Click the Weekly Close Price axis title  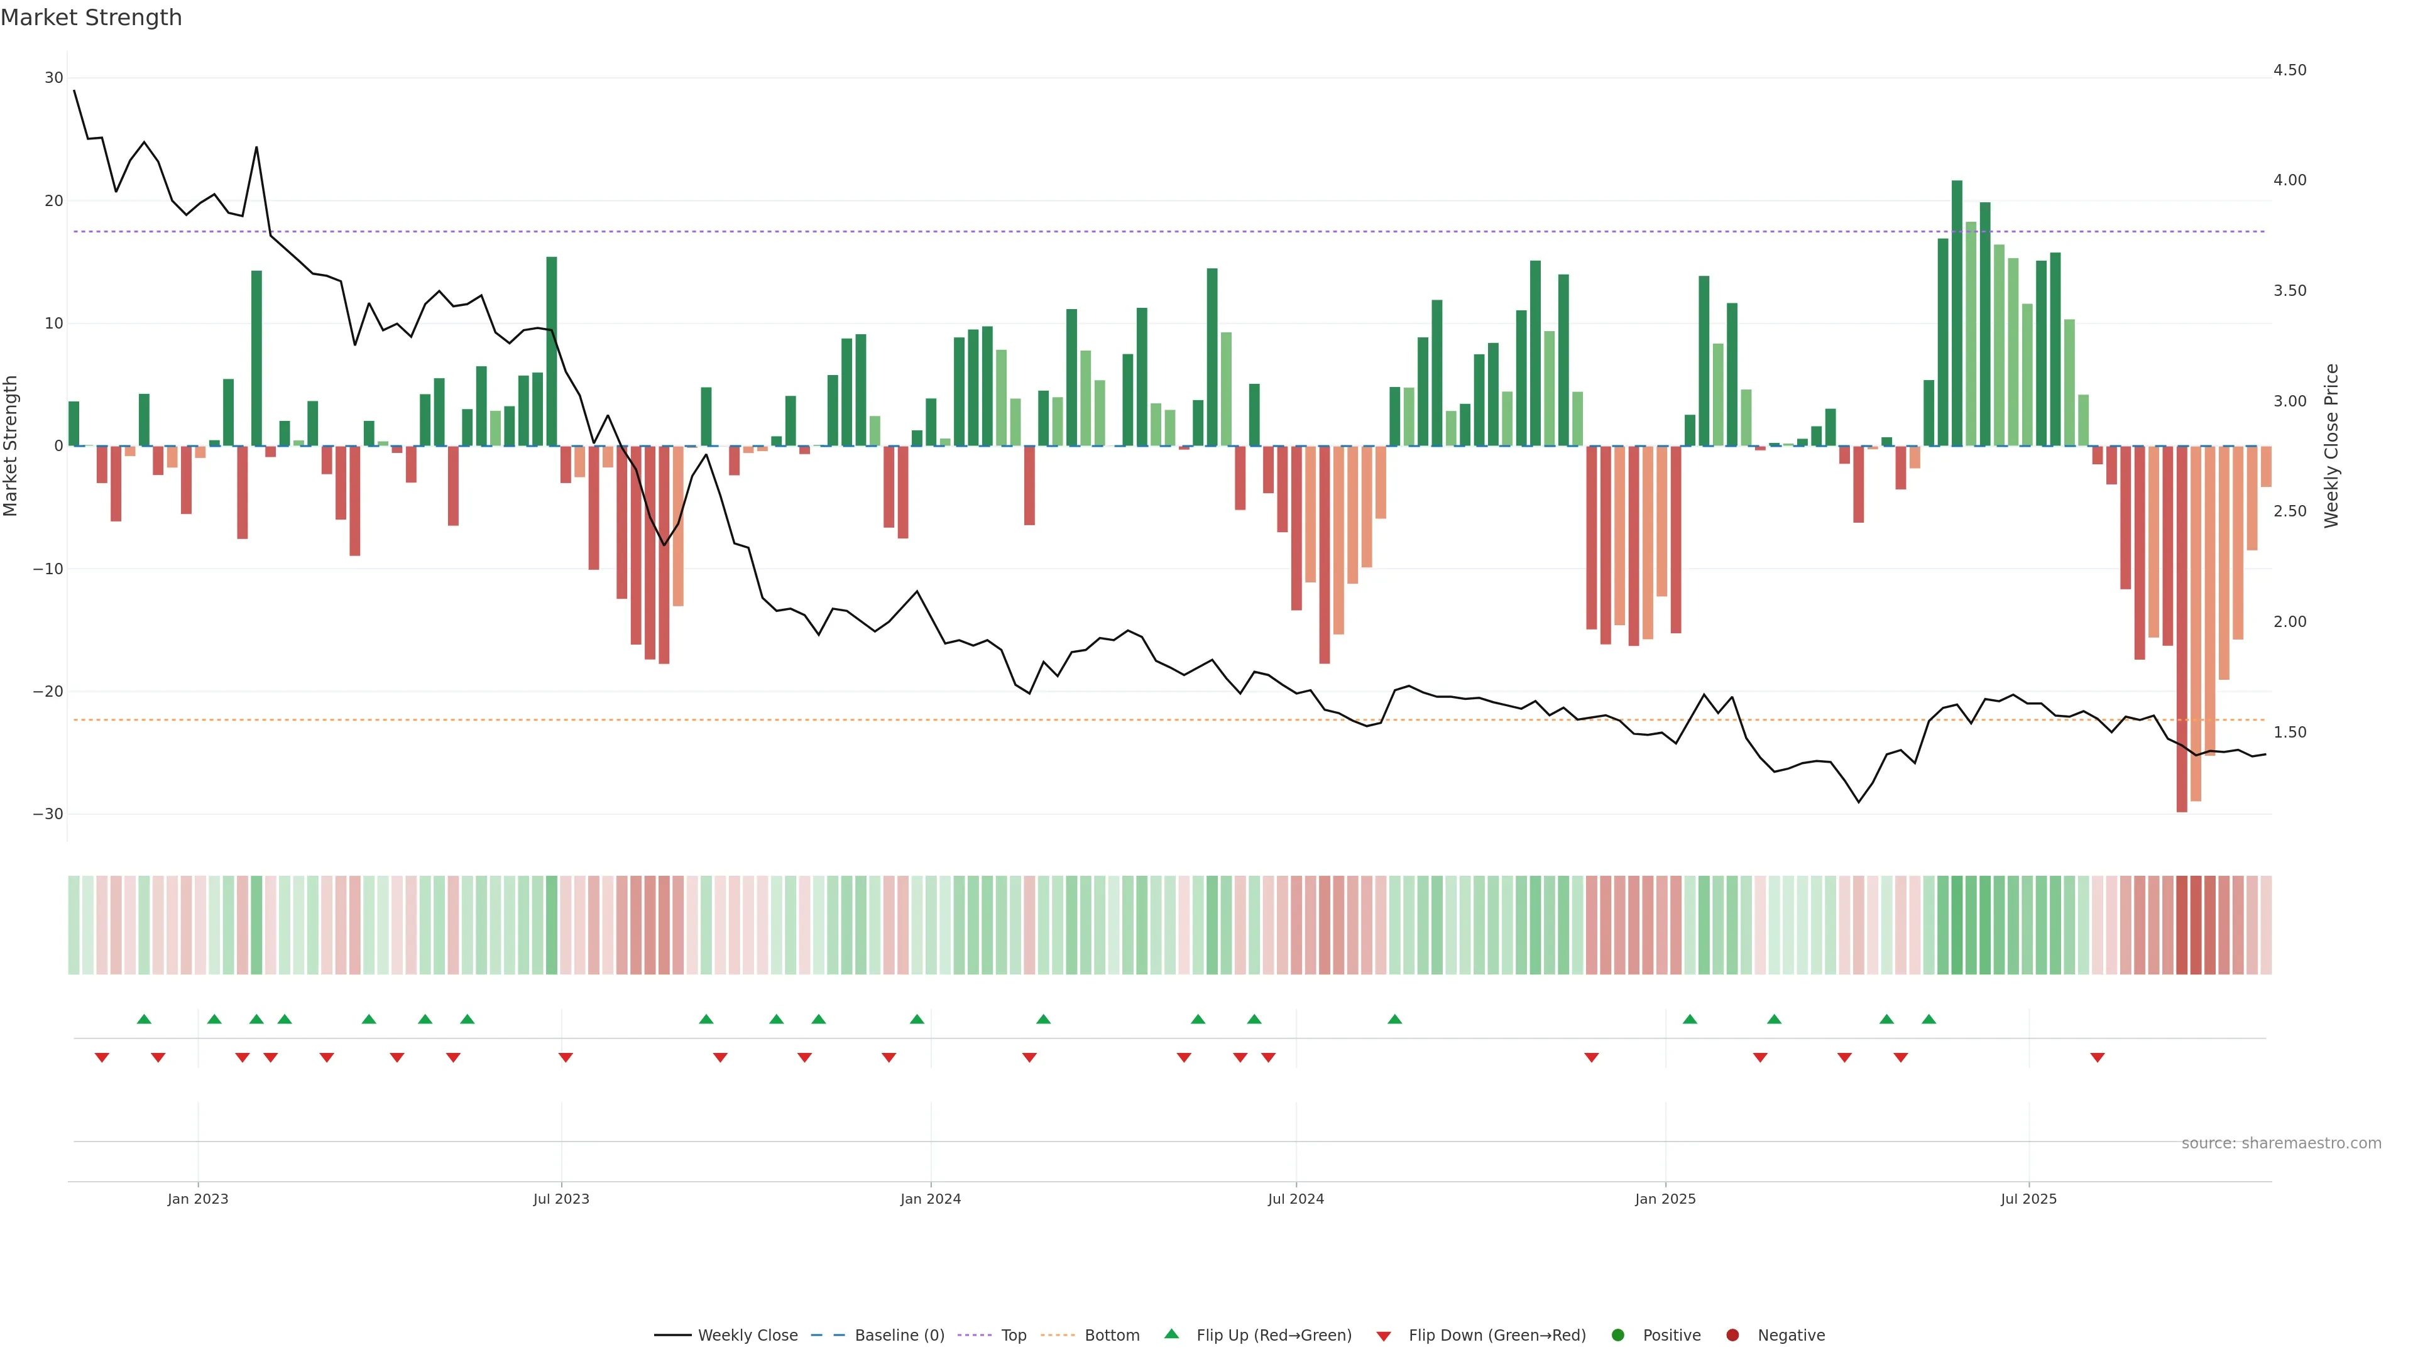[2331, 446]
